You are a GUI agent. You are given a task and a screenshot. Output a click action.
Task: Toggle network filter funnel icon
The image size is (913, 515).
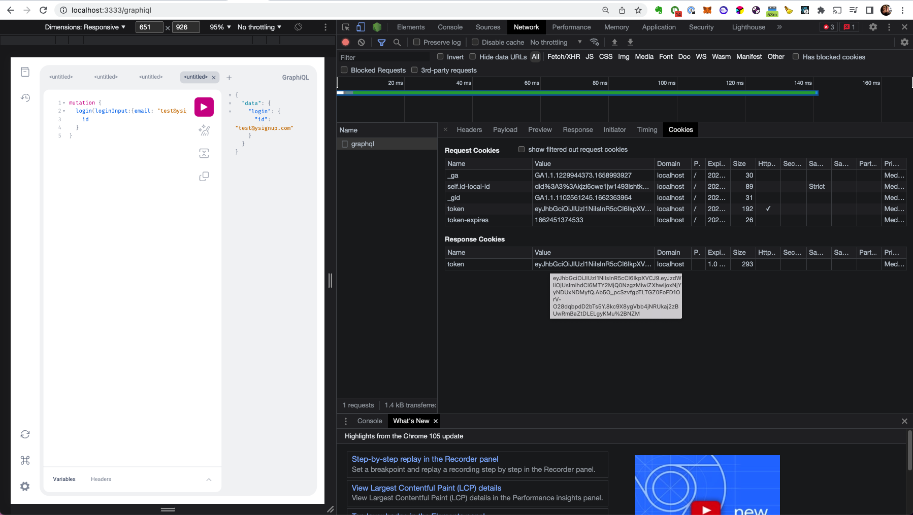pos(381,42)
